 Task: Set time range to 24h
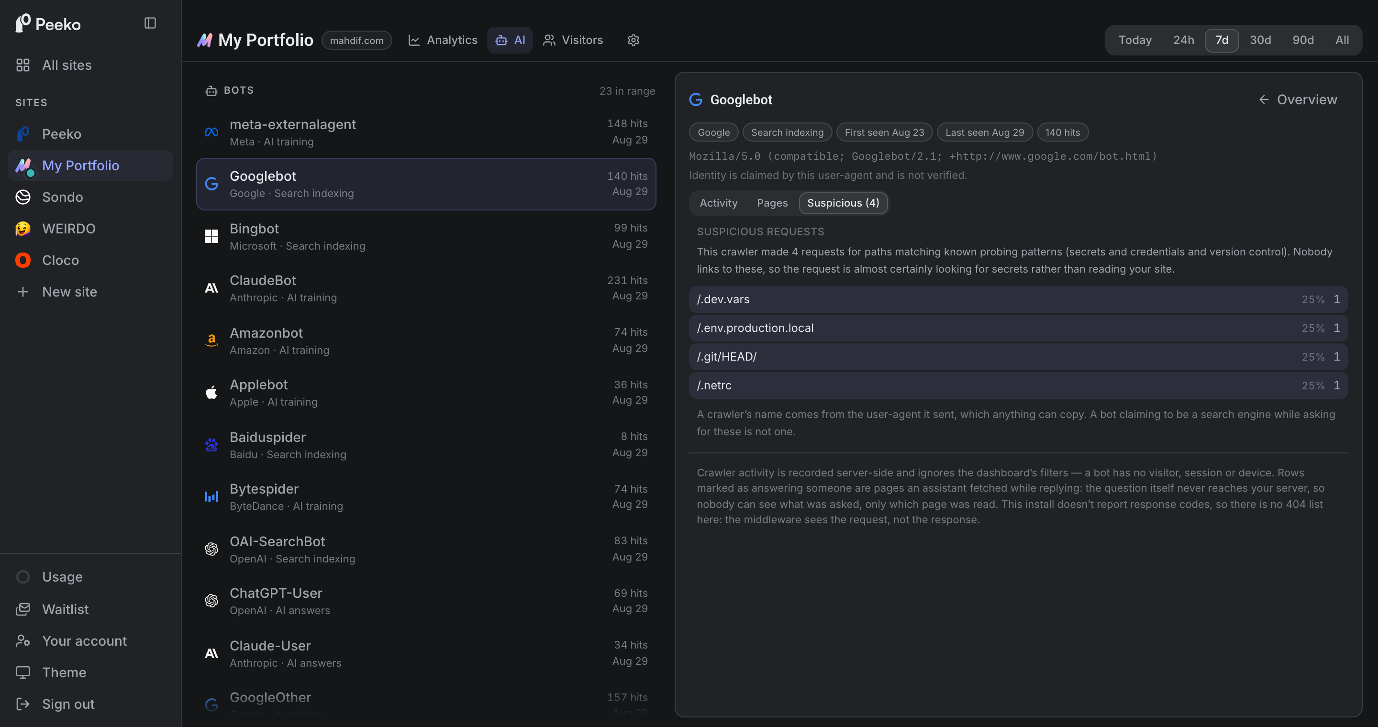(1183, 40)
